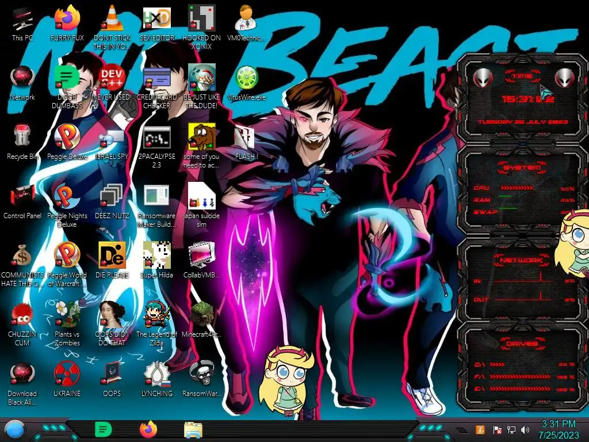Launch the Peggle Deluxe shortcut

[x=67, y=136]
